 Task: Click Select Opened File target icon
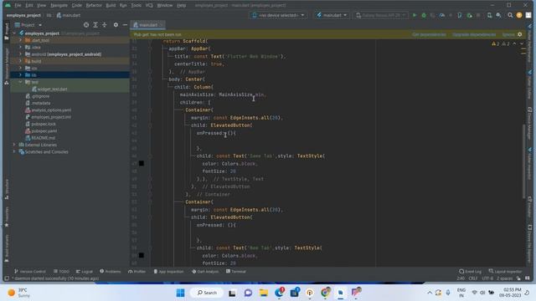coord(86,25)
